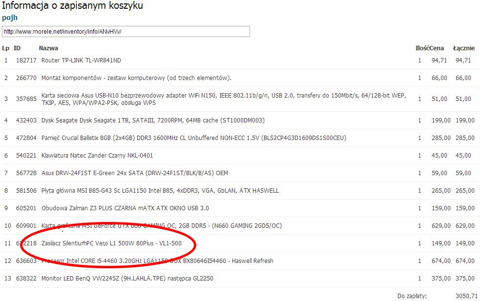Select Router TP-LINK TL-WR841ND product name
This screenshot has height=301, width=483.
click(81, 60)
